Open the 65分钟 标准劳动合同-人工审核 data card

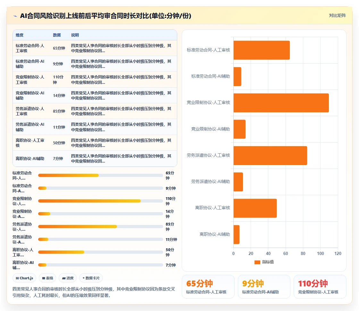coord(208,287)
